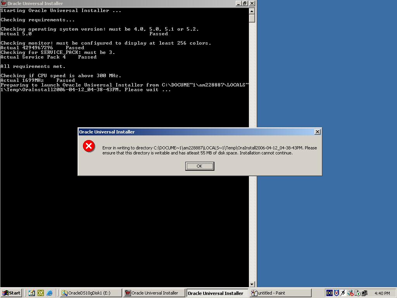Click the console scrollbar up arrow
The width and height of the screenshot is (397, 298).
252,11
